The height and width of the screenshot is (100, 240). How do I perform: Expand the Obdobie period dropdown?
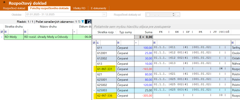point(104,15)
